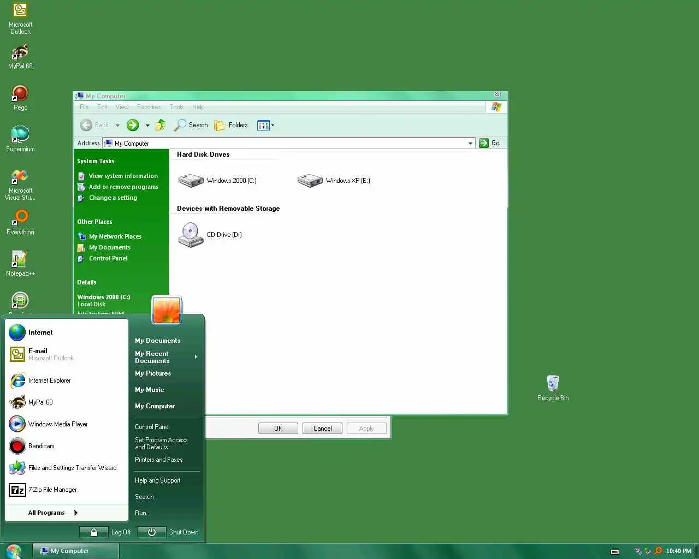Open My Documents in Other Places
699x559 pixels.
point(104,247)
